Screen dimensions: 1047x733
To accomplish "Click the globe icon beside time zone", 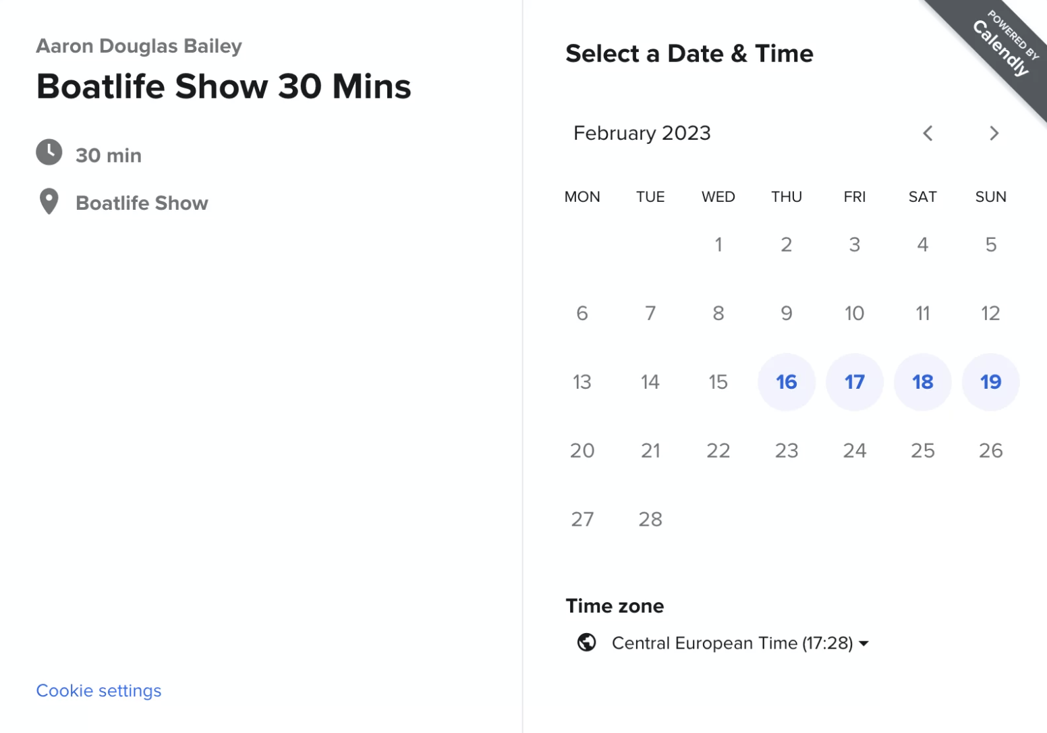I will tap(587, 643).
